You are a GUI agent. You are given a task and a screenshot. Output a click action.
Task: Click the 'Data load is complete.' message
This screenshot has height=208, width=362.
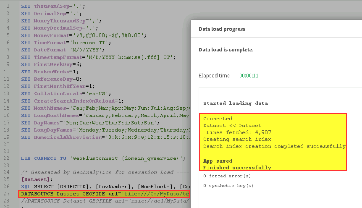(x=226, y=50)
